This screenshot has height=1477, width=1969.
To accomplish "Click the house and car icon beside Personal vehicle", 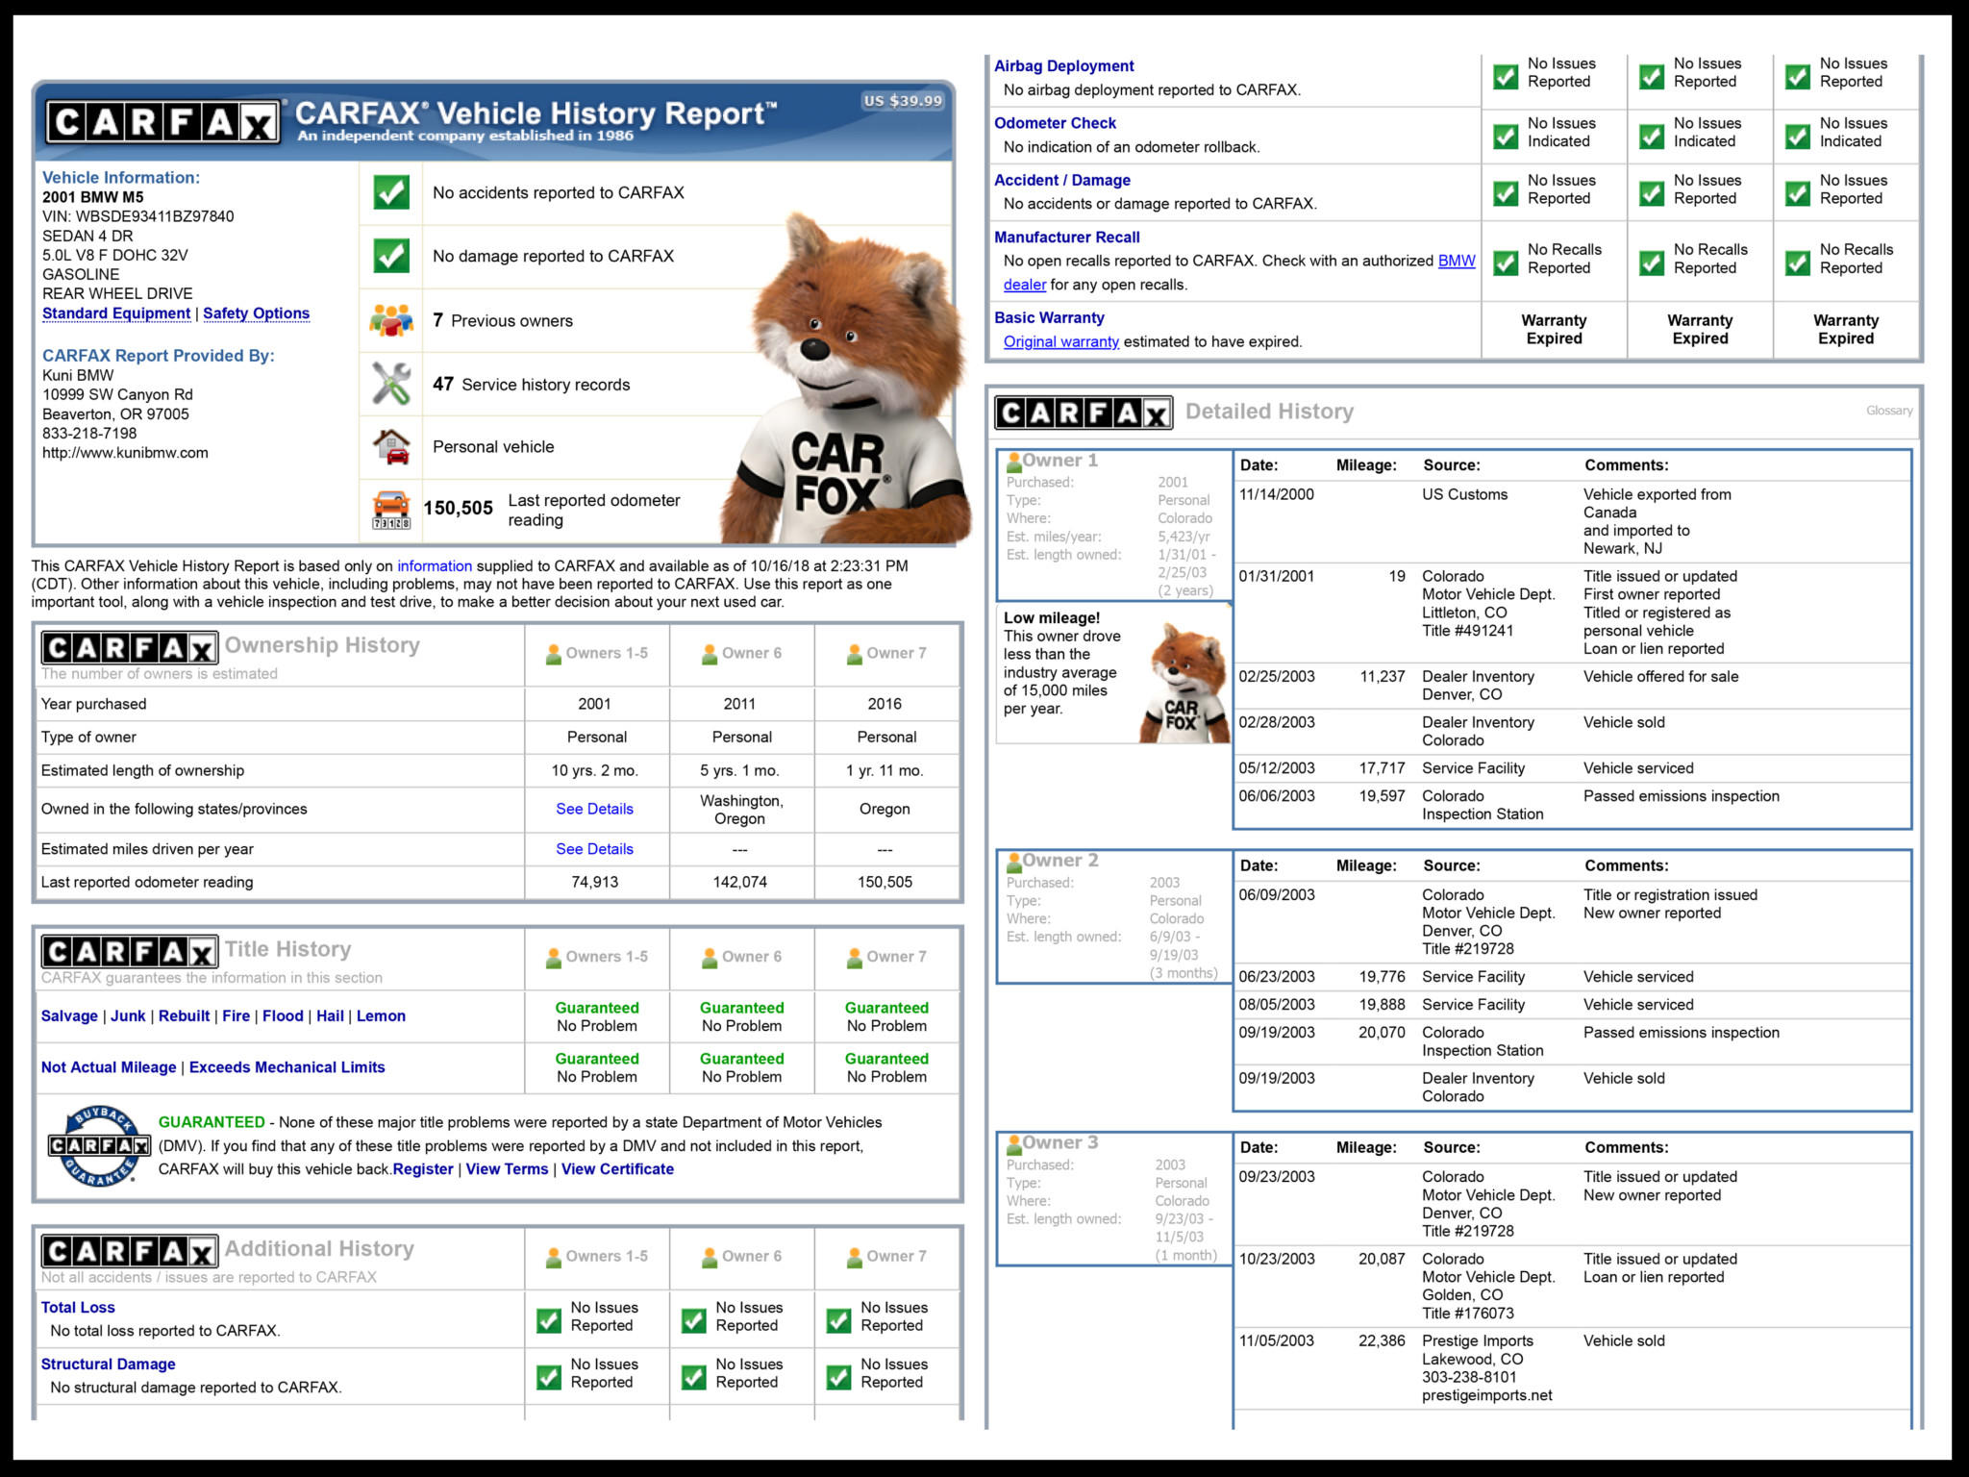I will coord(391,447).
